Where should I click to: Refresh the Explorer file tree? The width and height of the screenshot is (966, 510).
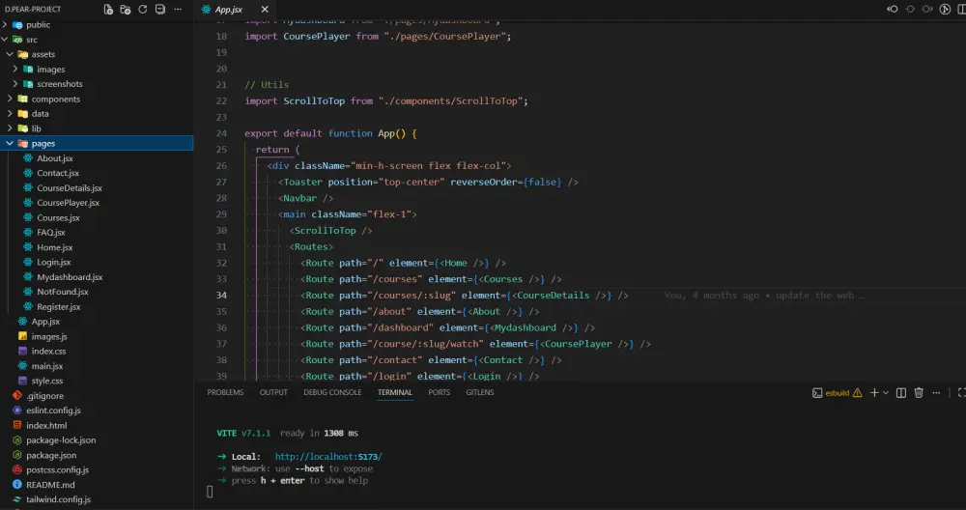tap(143, 10)
